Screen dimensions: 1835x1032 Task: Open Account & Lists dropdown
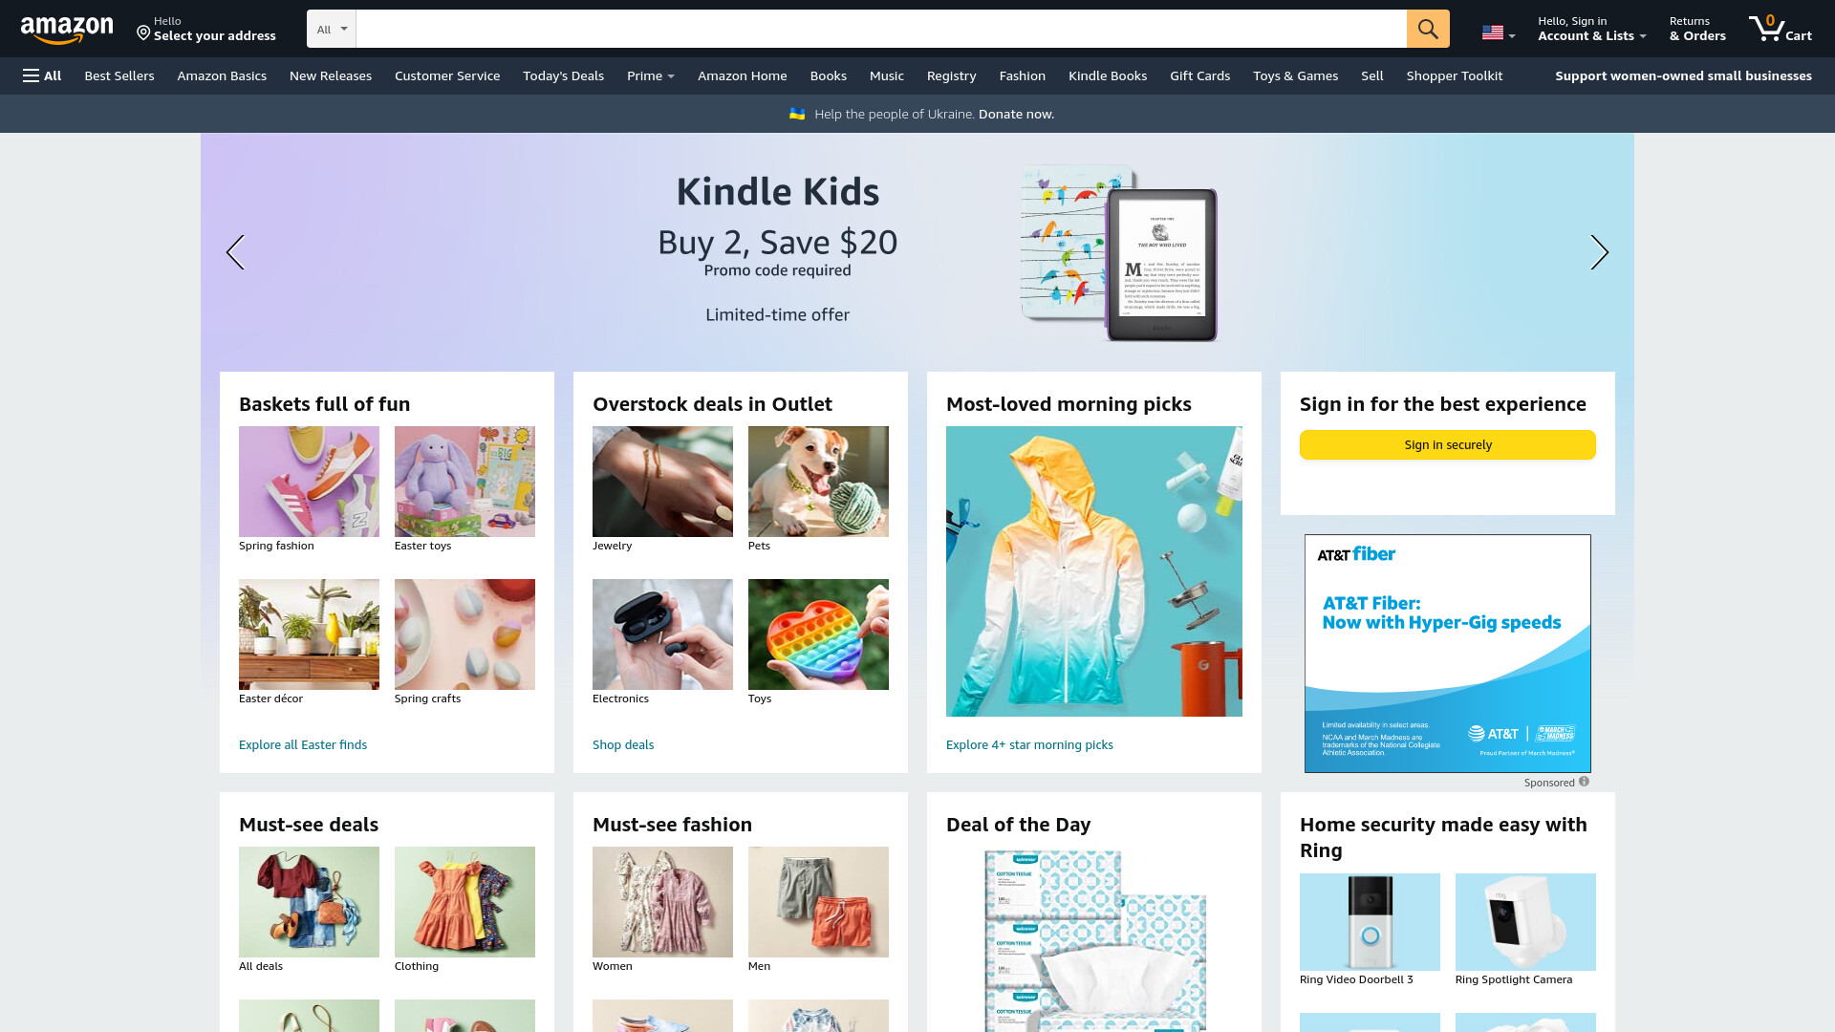[1591, 29]
